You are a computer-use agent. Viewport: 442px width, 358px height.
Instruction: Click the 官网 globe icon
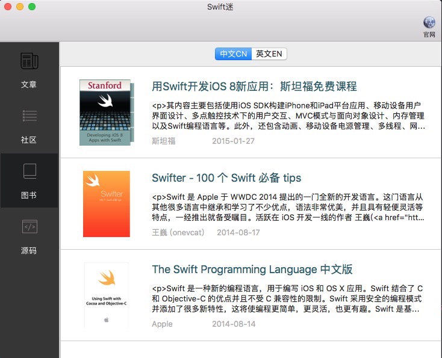pyautogui.click(x=429, y=22)
